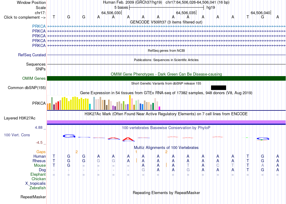Open 'Short Genetic Variants from dbSNP release 155'

pyautogui.click(x=166, y=83)
